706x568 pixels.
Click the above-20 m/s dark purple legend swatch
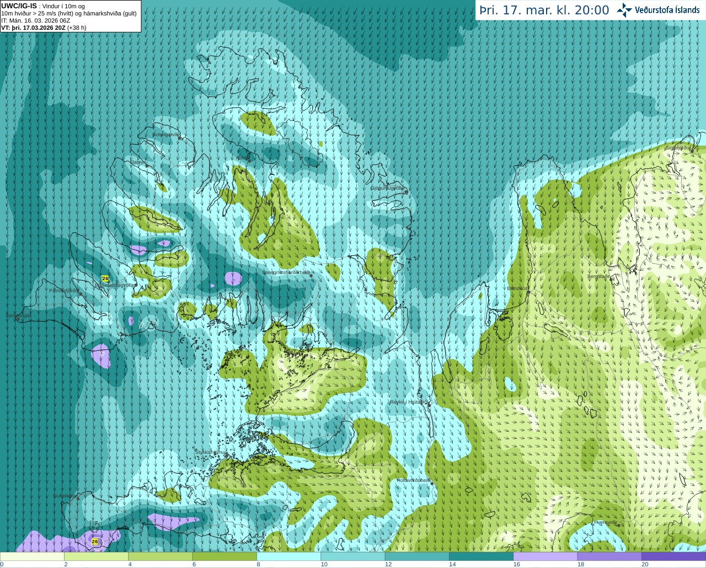pos(673,556)
